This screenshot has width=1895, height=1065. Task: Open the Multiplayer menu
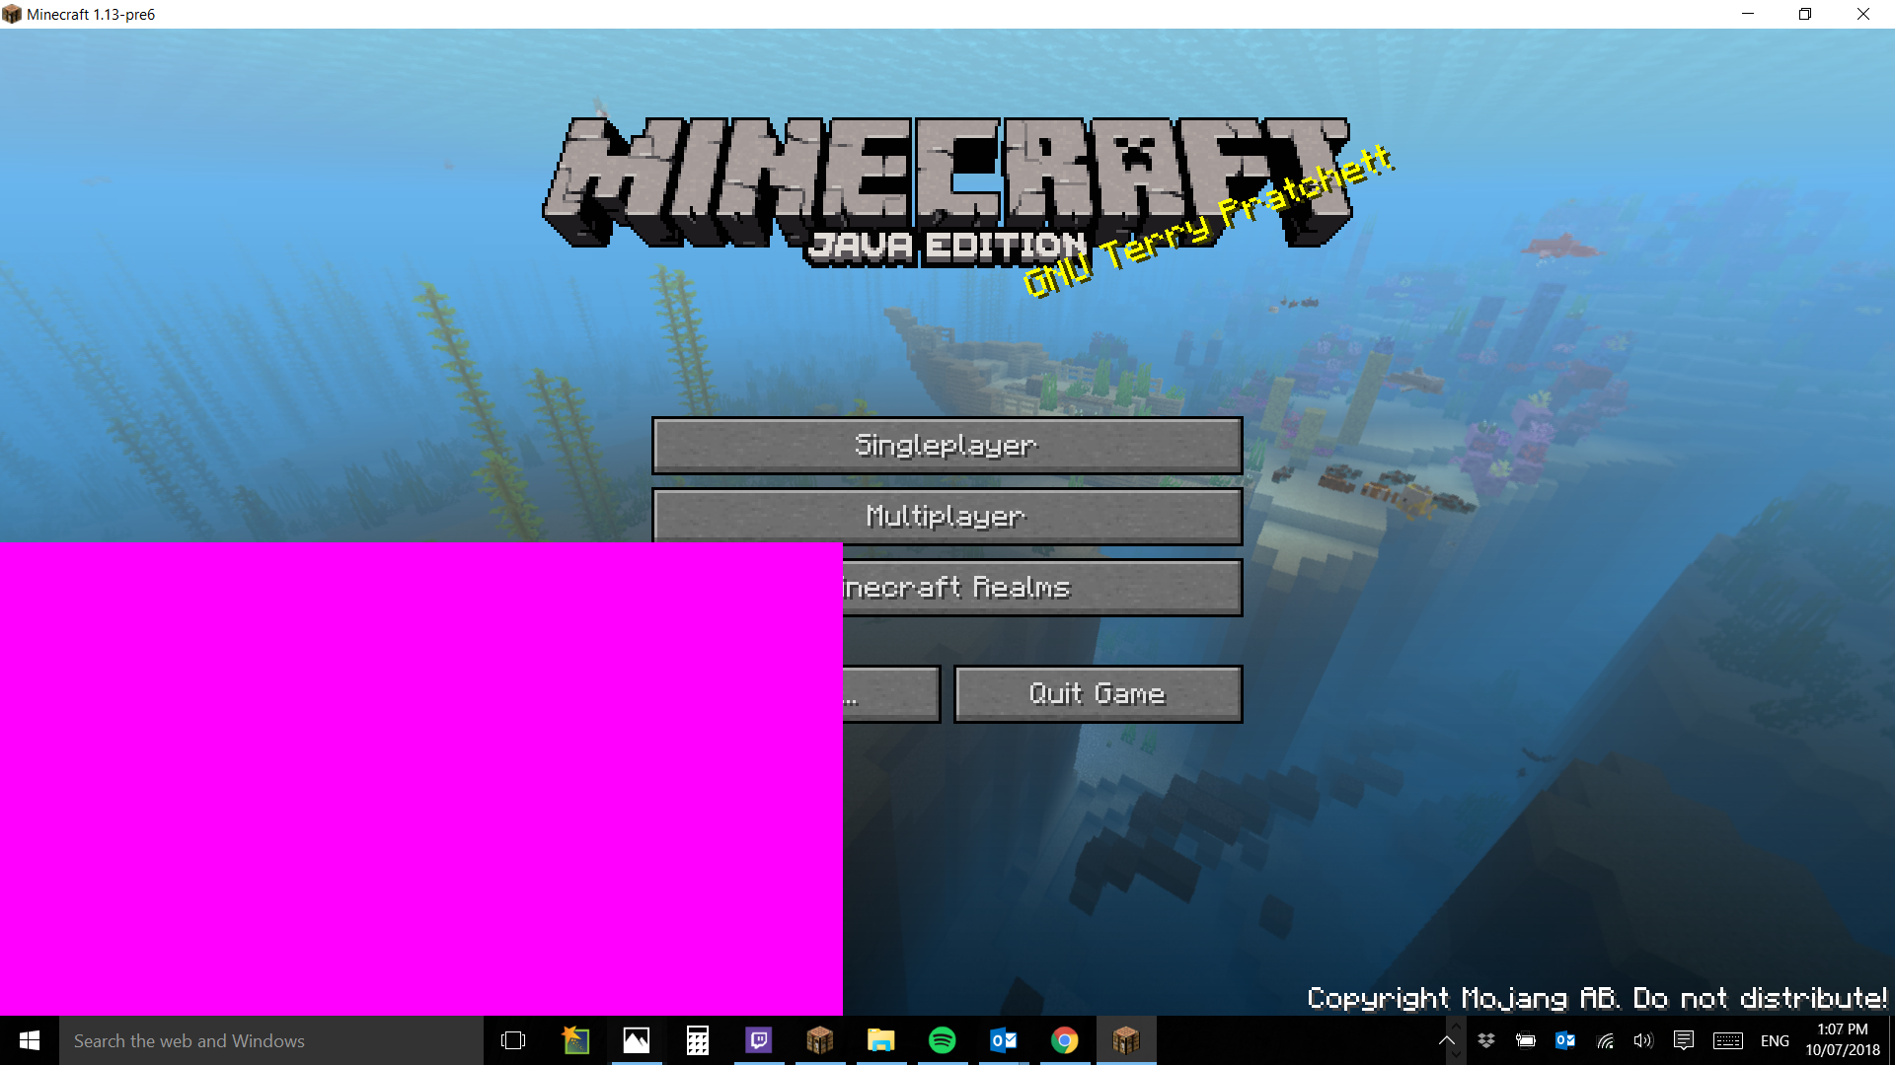(x=947, y=517)
